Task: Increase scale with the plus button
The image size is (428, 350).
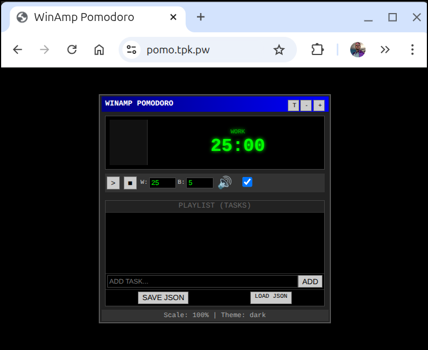Action: [x=319, y=106]
